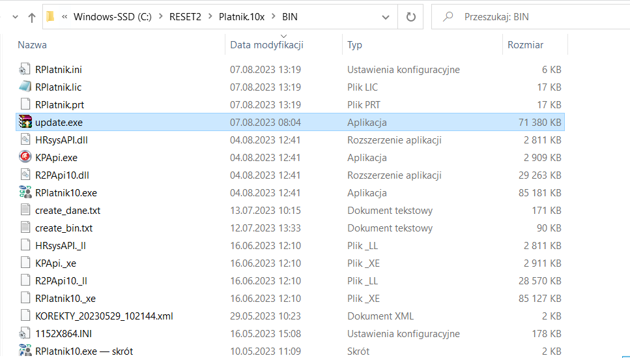Sort by the Typ column header
This screenshot has height=358, width=630.
pyautogui.click(x=355, y=44)
